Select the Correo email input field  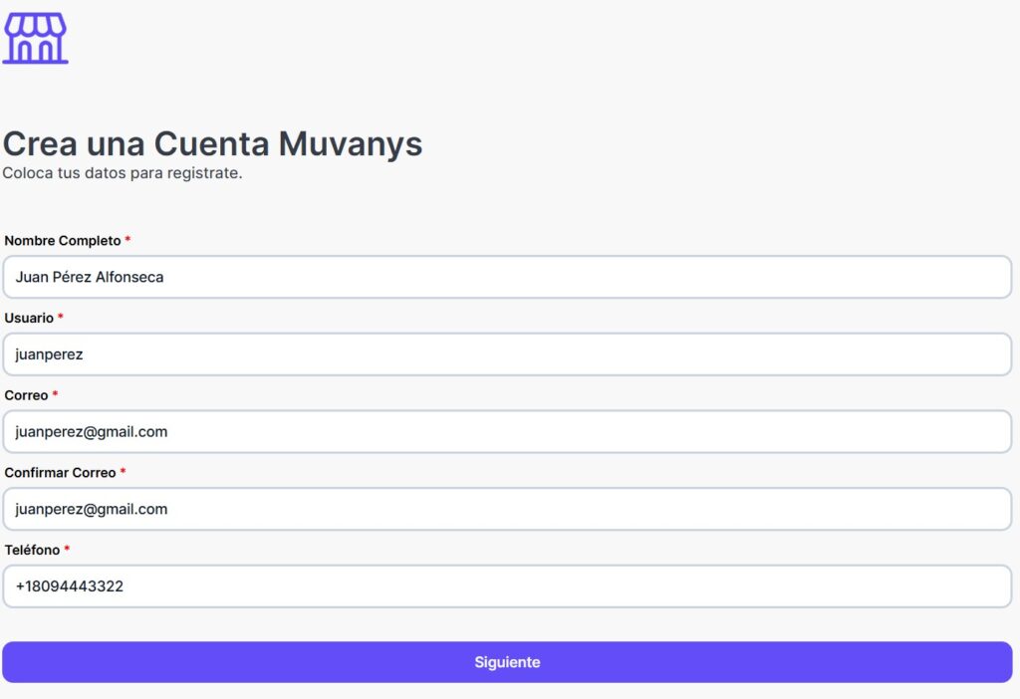(507, 432)
